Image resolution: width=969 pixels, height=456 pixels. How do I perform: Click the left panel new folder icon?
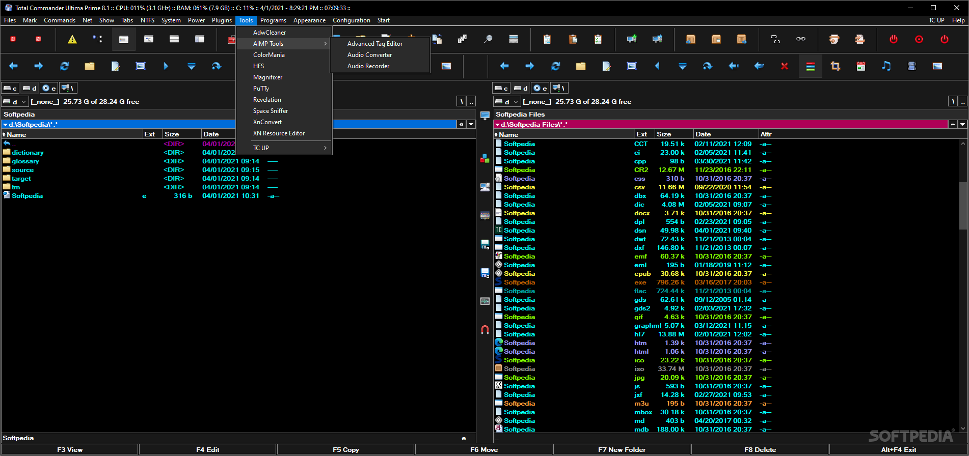tap(90, 66)
